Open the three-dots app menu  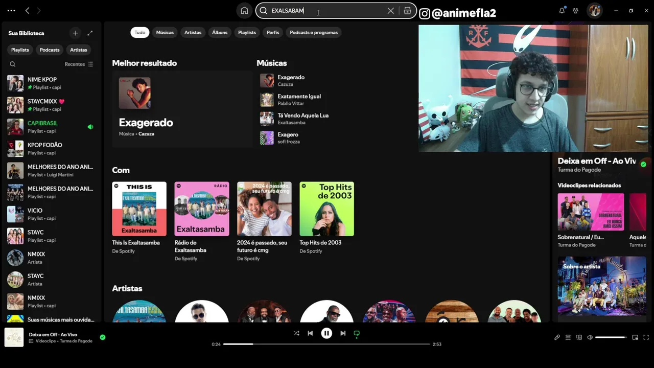pos(11,10)
